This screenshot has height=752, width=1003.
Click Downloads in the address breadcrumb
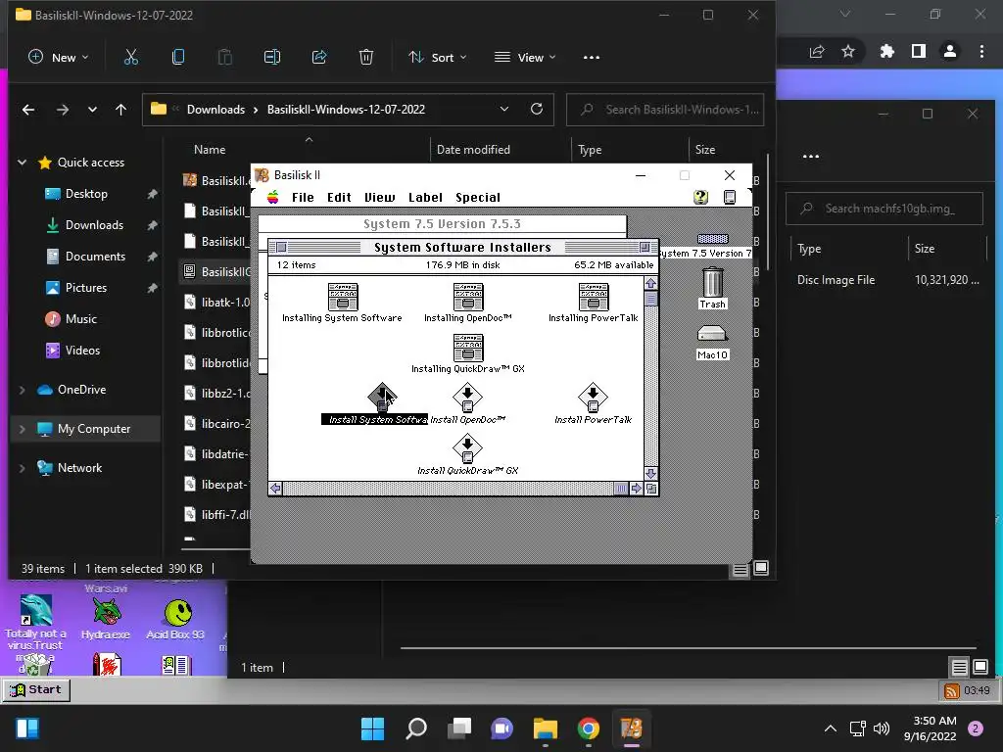click(x=215, y=110)
